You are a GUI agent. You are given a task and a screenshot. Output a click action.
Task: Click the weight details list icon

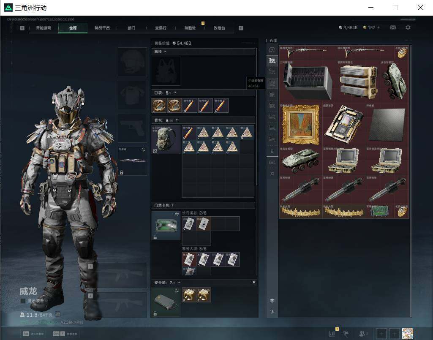point(58,314)
